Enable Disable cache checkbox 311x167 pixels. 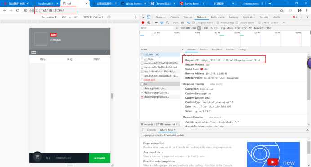point(237,23)
